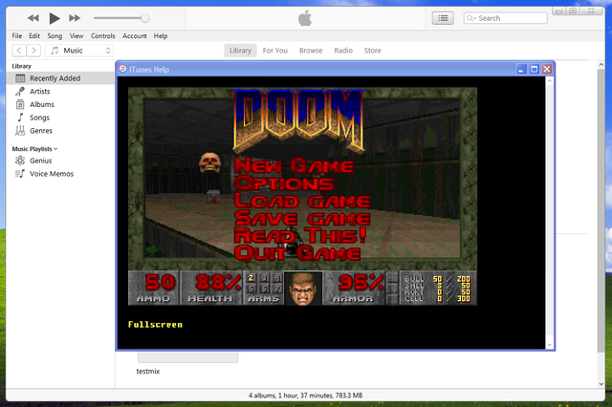The height and width of the screenshot is (407, 612).
Task: Switch to the Browse tab
Action: click(x=311, y=51)
